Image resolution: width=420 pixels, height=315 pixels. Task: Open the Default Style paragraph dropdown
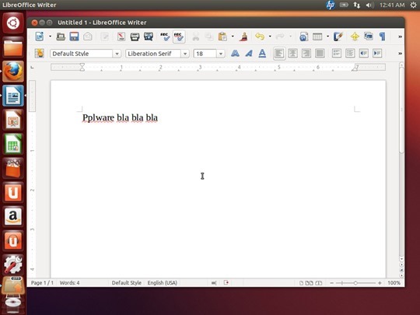pyautogui.click(x=117, y=54)
